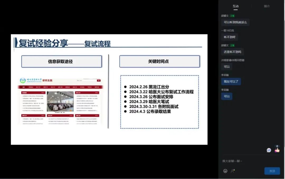Click the thumbs-up like icon
Viewport: 285px width, 179px height.
(277, 150)
